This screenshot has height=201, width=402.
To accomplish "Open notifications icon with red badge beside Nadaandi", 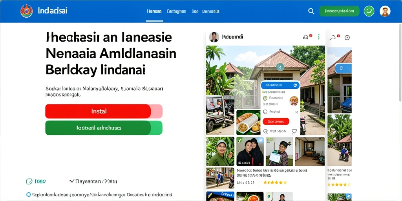I will (x=306, y=37).
